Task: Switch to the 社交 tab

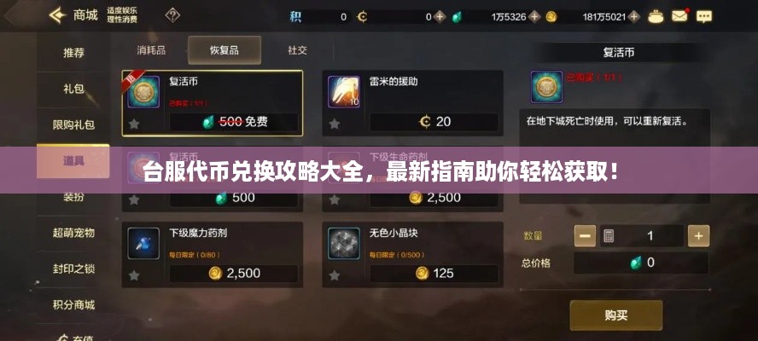Action: (297, 50)
